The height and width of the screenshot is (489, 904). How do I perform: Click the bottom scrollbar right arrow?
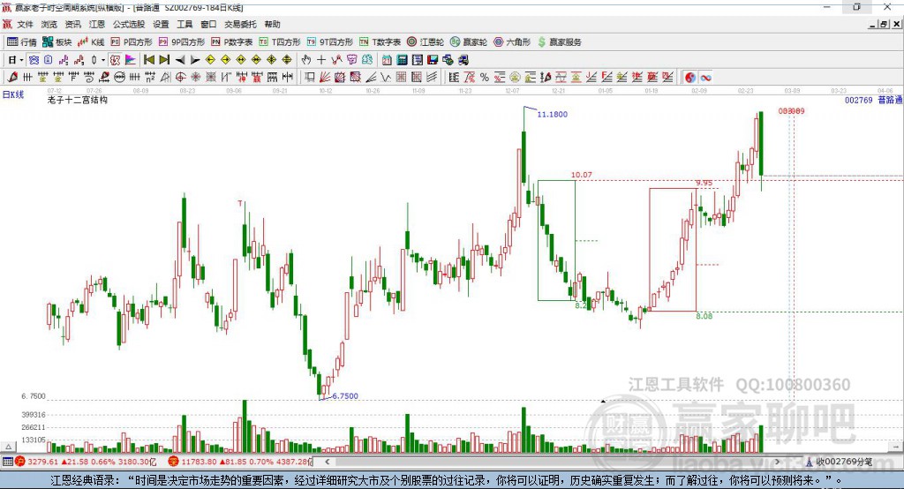click(777, 462)
